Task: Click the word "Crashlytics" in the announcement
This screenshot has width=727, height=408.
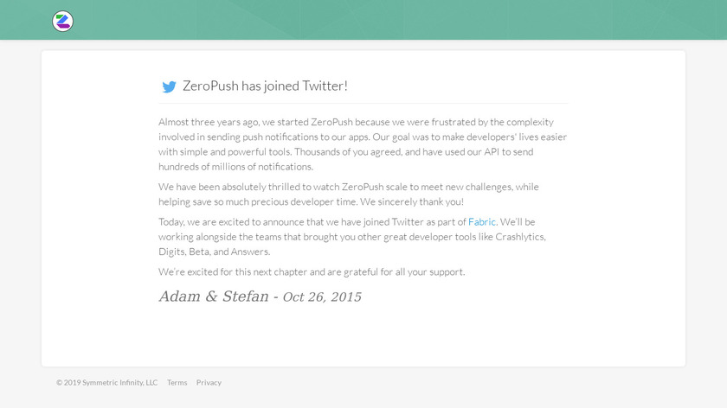Action: pyautogui.click(x=520, y=237)
